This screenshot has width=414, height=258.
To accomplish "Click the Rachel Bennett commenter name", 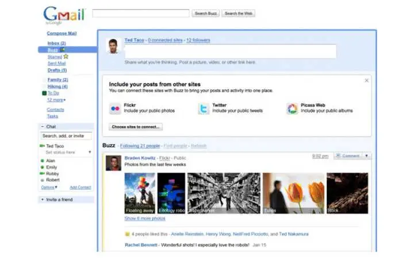I will tap(141, 245).
